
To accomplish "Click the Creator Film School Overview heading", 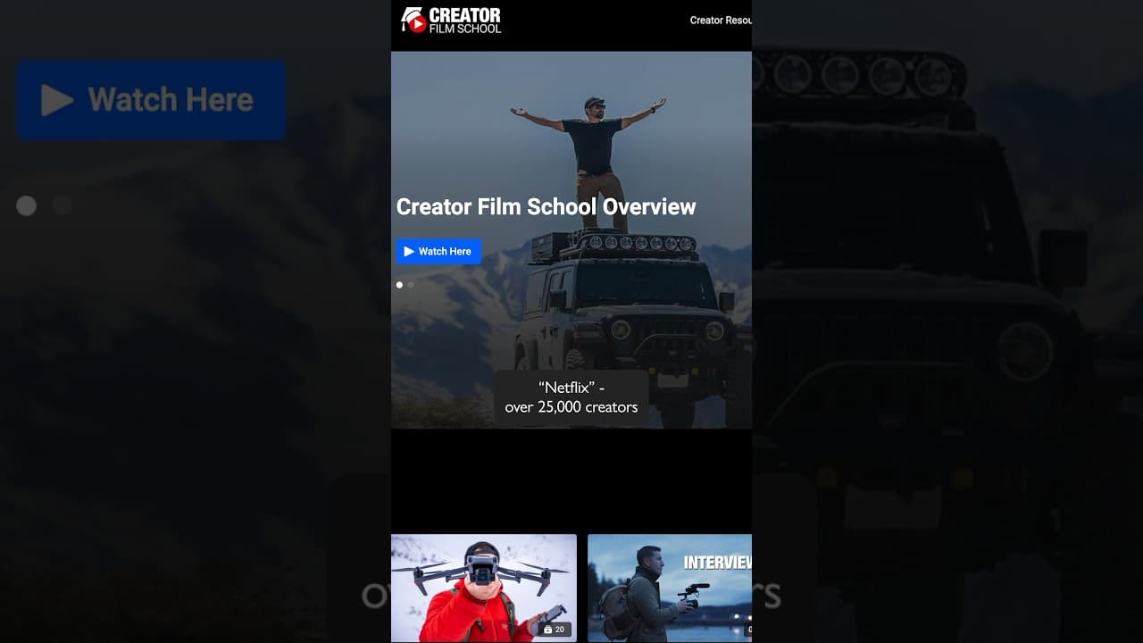I will pyautogui.click(x=546, y=206).
